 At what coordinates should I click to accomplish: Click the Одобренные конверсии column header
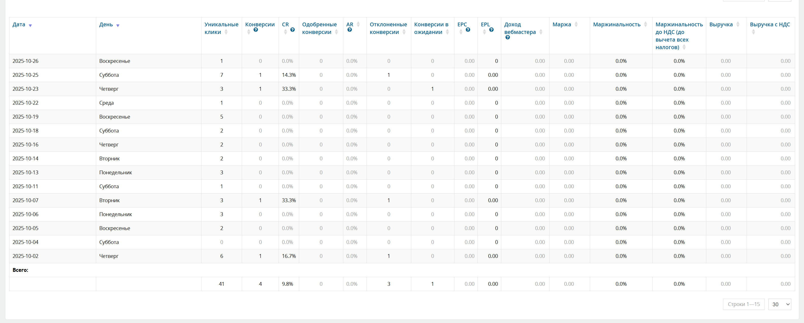pos(319,28)
